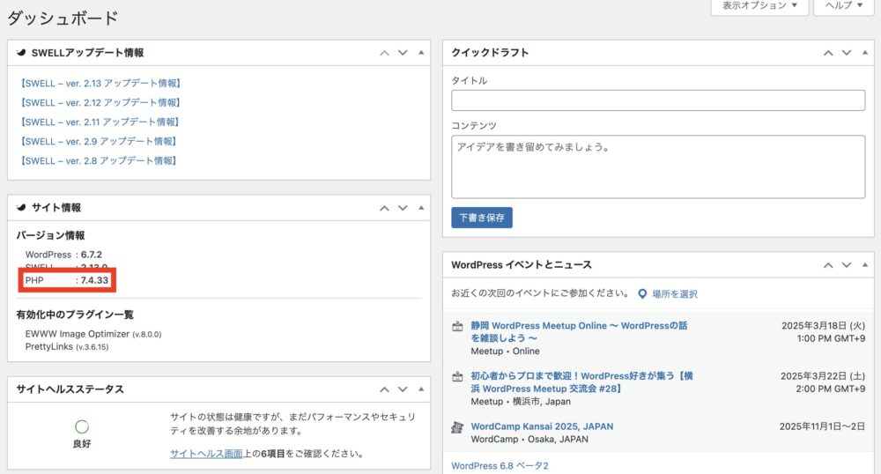Click the 下書き保存 button

point(482,218)
